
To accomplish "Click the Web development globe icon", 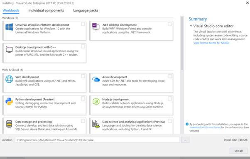I will 9,79.
